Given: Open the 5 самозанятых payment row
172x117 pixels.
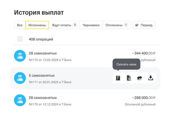Looking at the screenshot, I should (x=85, y=78).
